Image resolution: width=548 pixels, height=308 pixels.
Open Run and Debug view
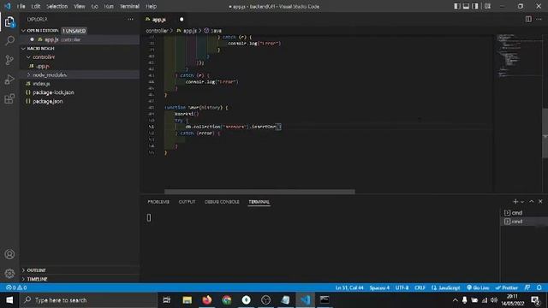point(9,80)
